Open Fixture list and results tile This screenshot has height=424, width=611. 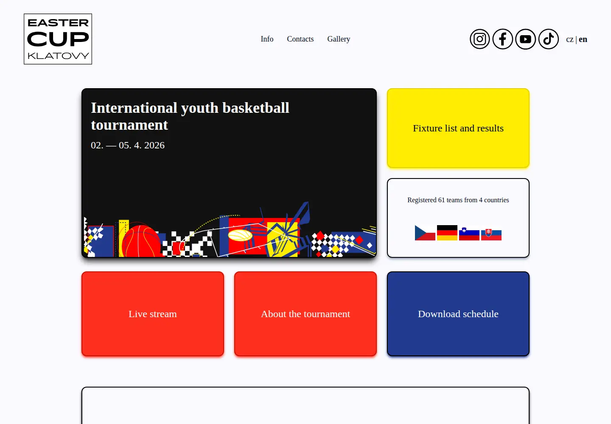coord(458,128)
